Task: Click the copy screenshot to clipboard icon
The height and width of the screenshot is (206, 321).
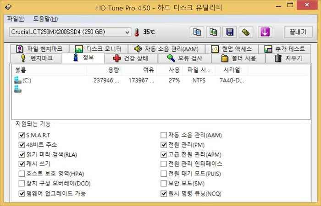Action: [213, 32]
